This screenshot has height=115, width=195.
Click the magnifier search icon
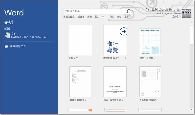[128, 11]
